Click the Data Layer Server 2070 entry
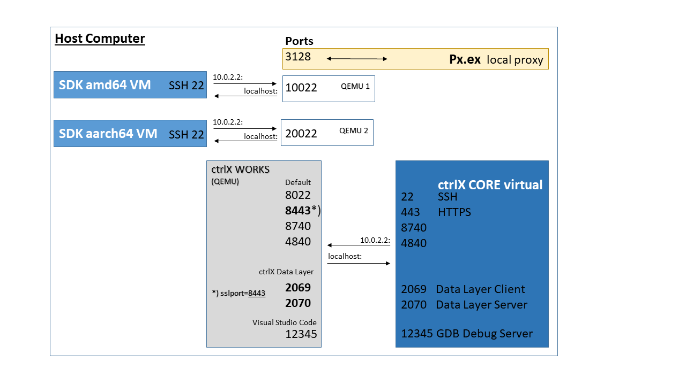Screen dimensions: 686x385 click(x=464, y=305)
